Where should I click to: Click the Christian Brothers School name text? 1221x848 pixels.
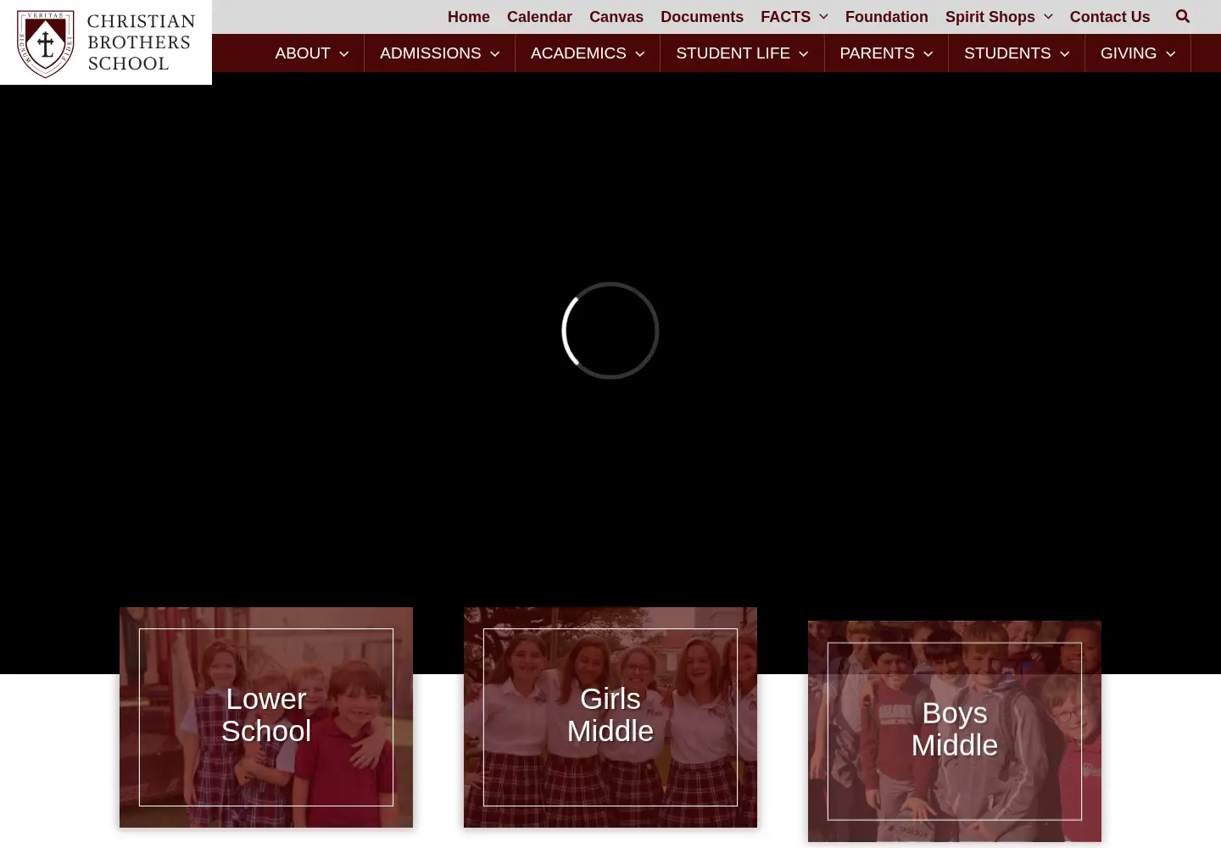(141, 42)
